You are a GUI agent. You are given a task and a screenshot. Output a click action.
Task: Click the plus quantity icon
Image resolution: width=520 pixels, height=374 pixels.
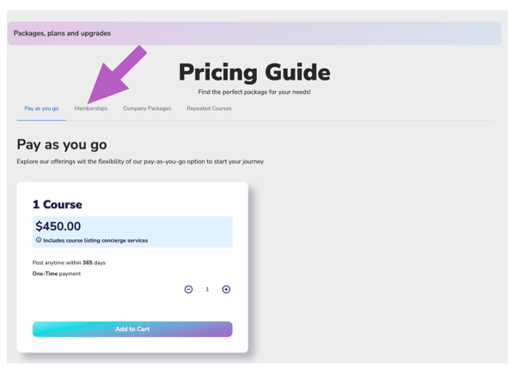(226, 289)
